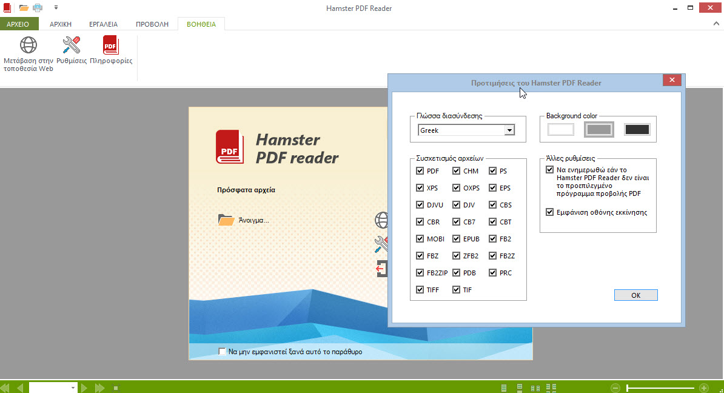Check Να μην εμφανιστεί ξανά αυτό το παράθυρο

coord(222,351)
